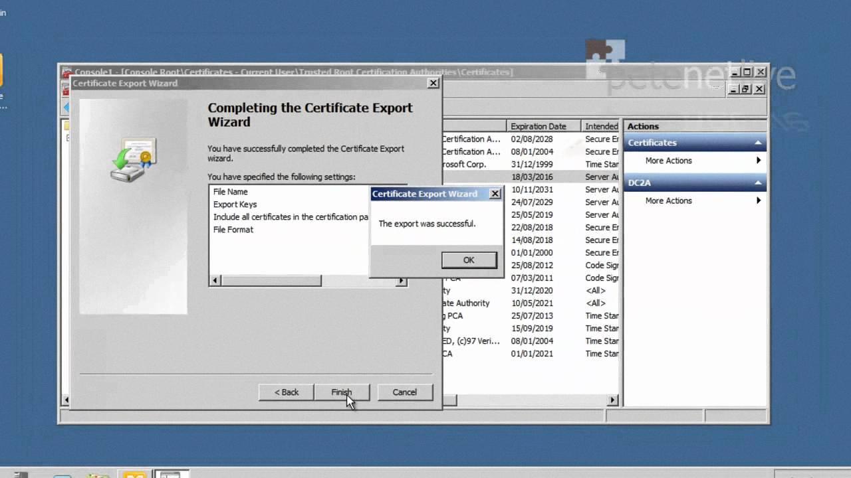Select the File Name row in settings
Viewport: 851px width, 478px height.
click(231, 192)
